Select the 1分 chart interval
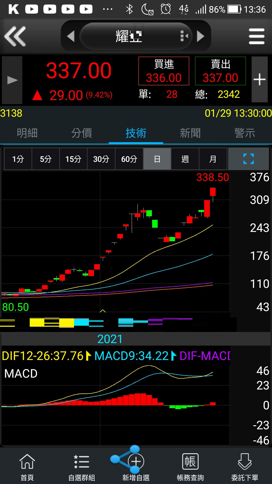Screen dimensions: 272x484 [18, 159]
